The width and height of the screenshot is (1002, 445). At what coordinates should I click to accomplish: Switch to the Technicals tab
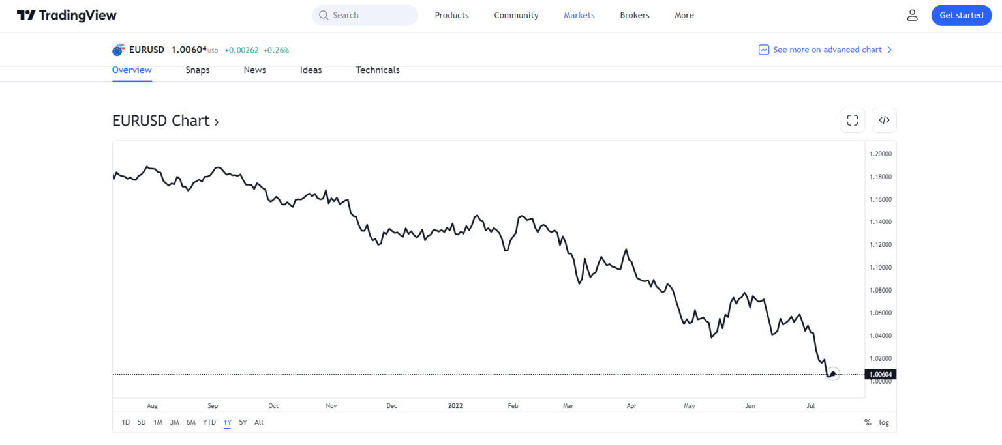[x=378, y=70]
